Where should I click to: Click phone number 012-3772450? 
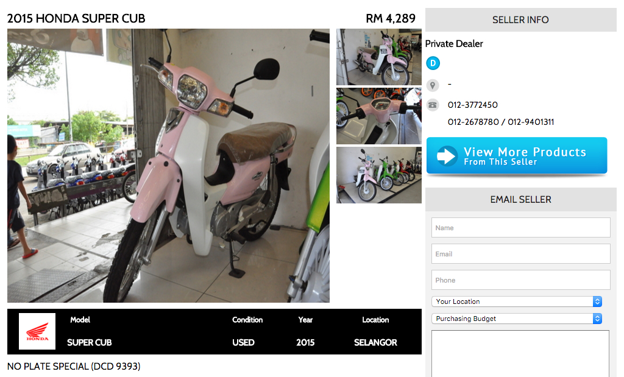pos(473,105)
